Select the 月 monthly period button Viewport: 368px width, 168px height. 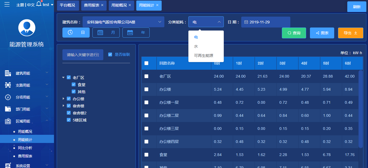[106, 32]
